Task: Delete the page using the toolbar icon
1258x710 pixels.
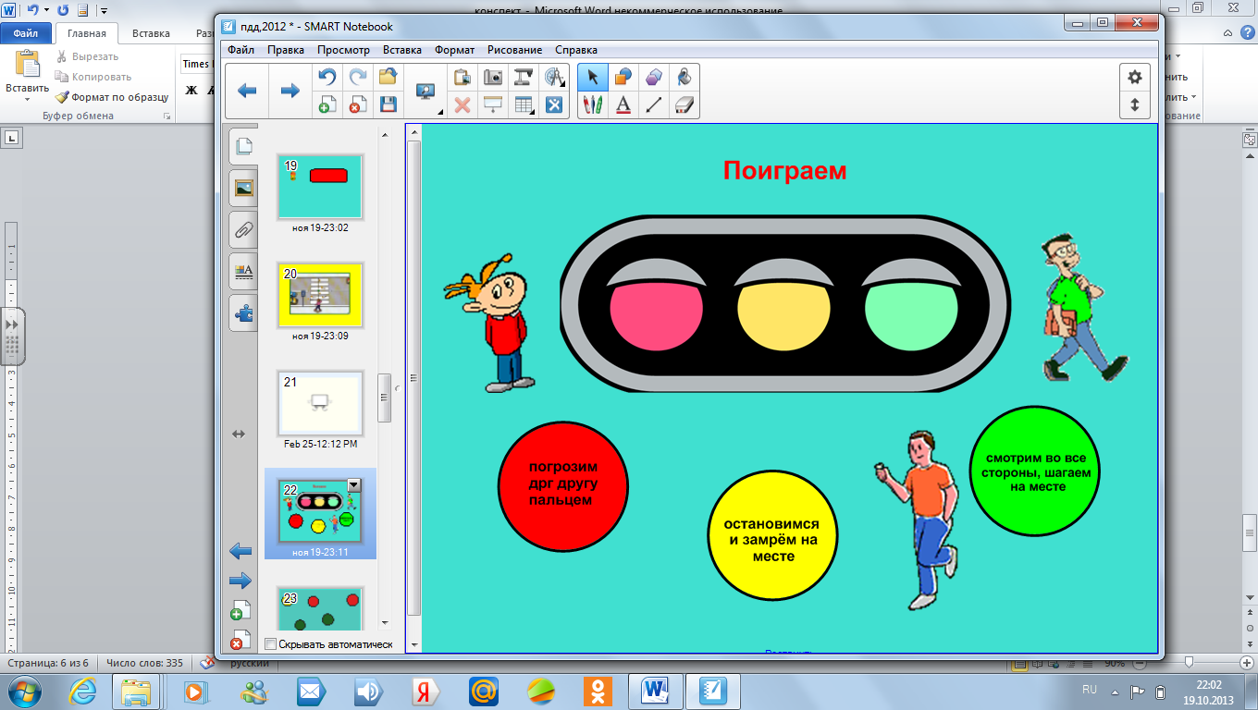Action: click(x=357, y=104)
